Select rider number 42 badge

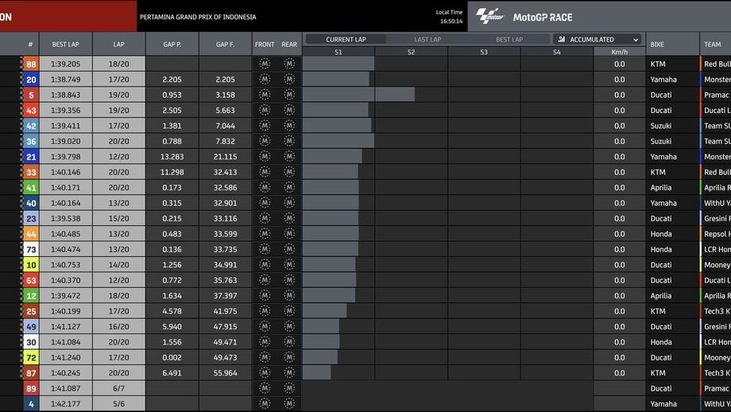pos(31,126)
